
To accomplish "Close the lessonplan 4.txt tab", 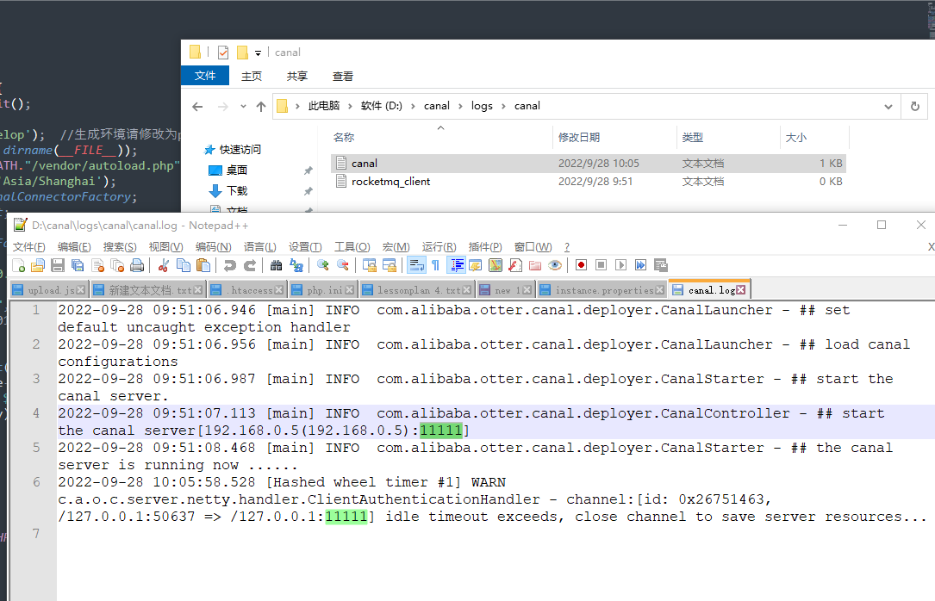I will click(467, 290).
